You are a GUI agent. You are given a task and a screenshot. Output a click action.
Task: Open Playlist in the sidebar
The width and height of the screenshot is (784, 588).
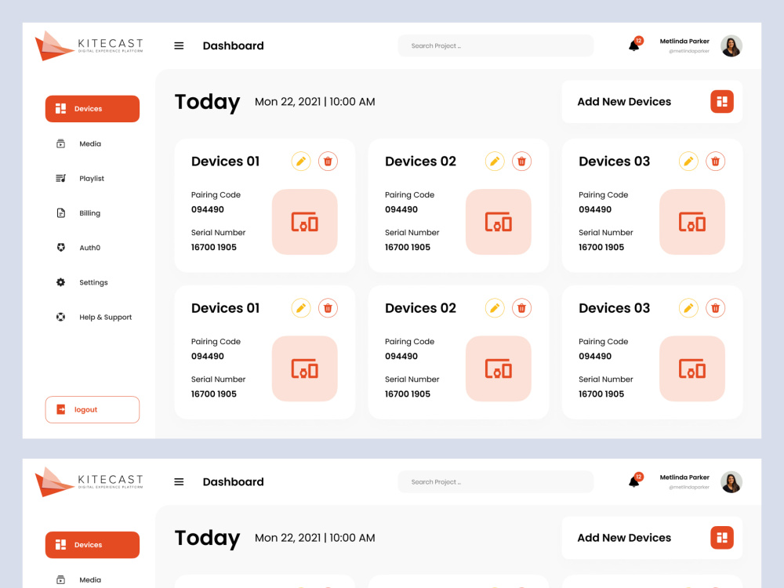80,179
